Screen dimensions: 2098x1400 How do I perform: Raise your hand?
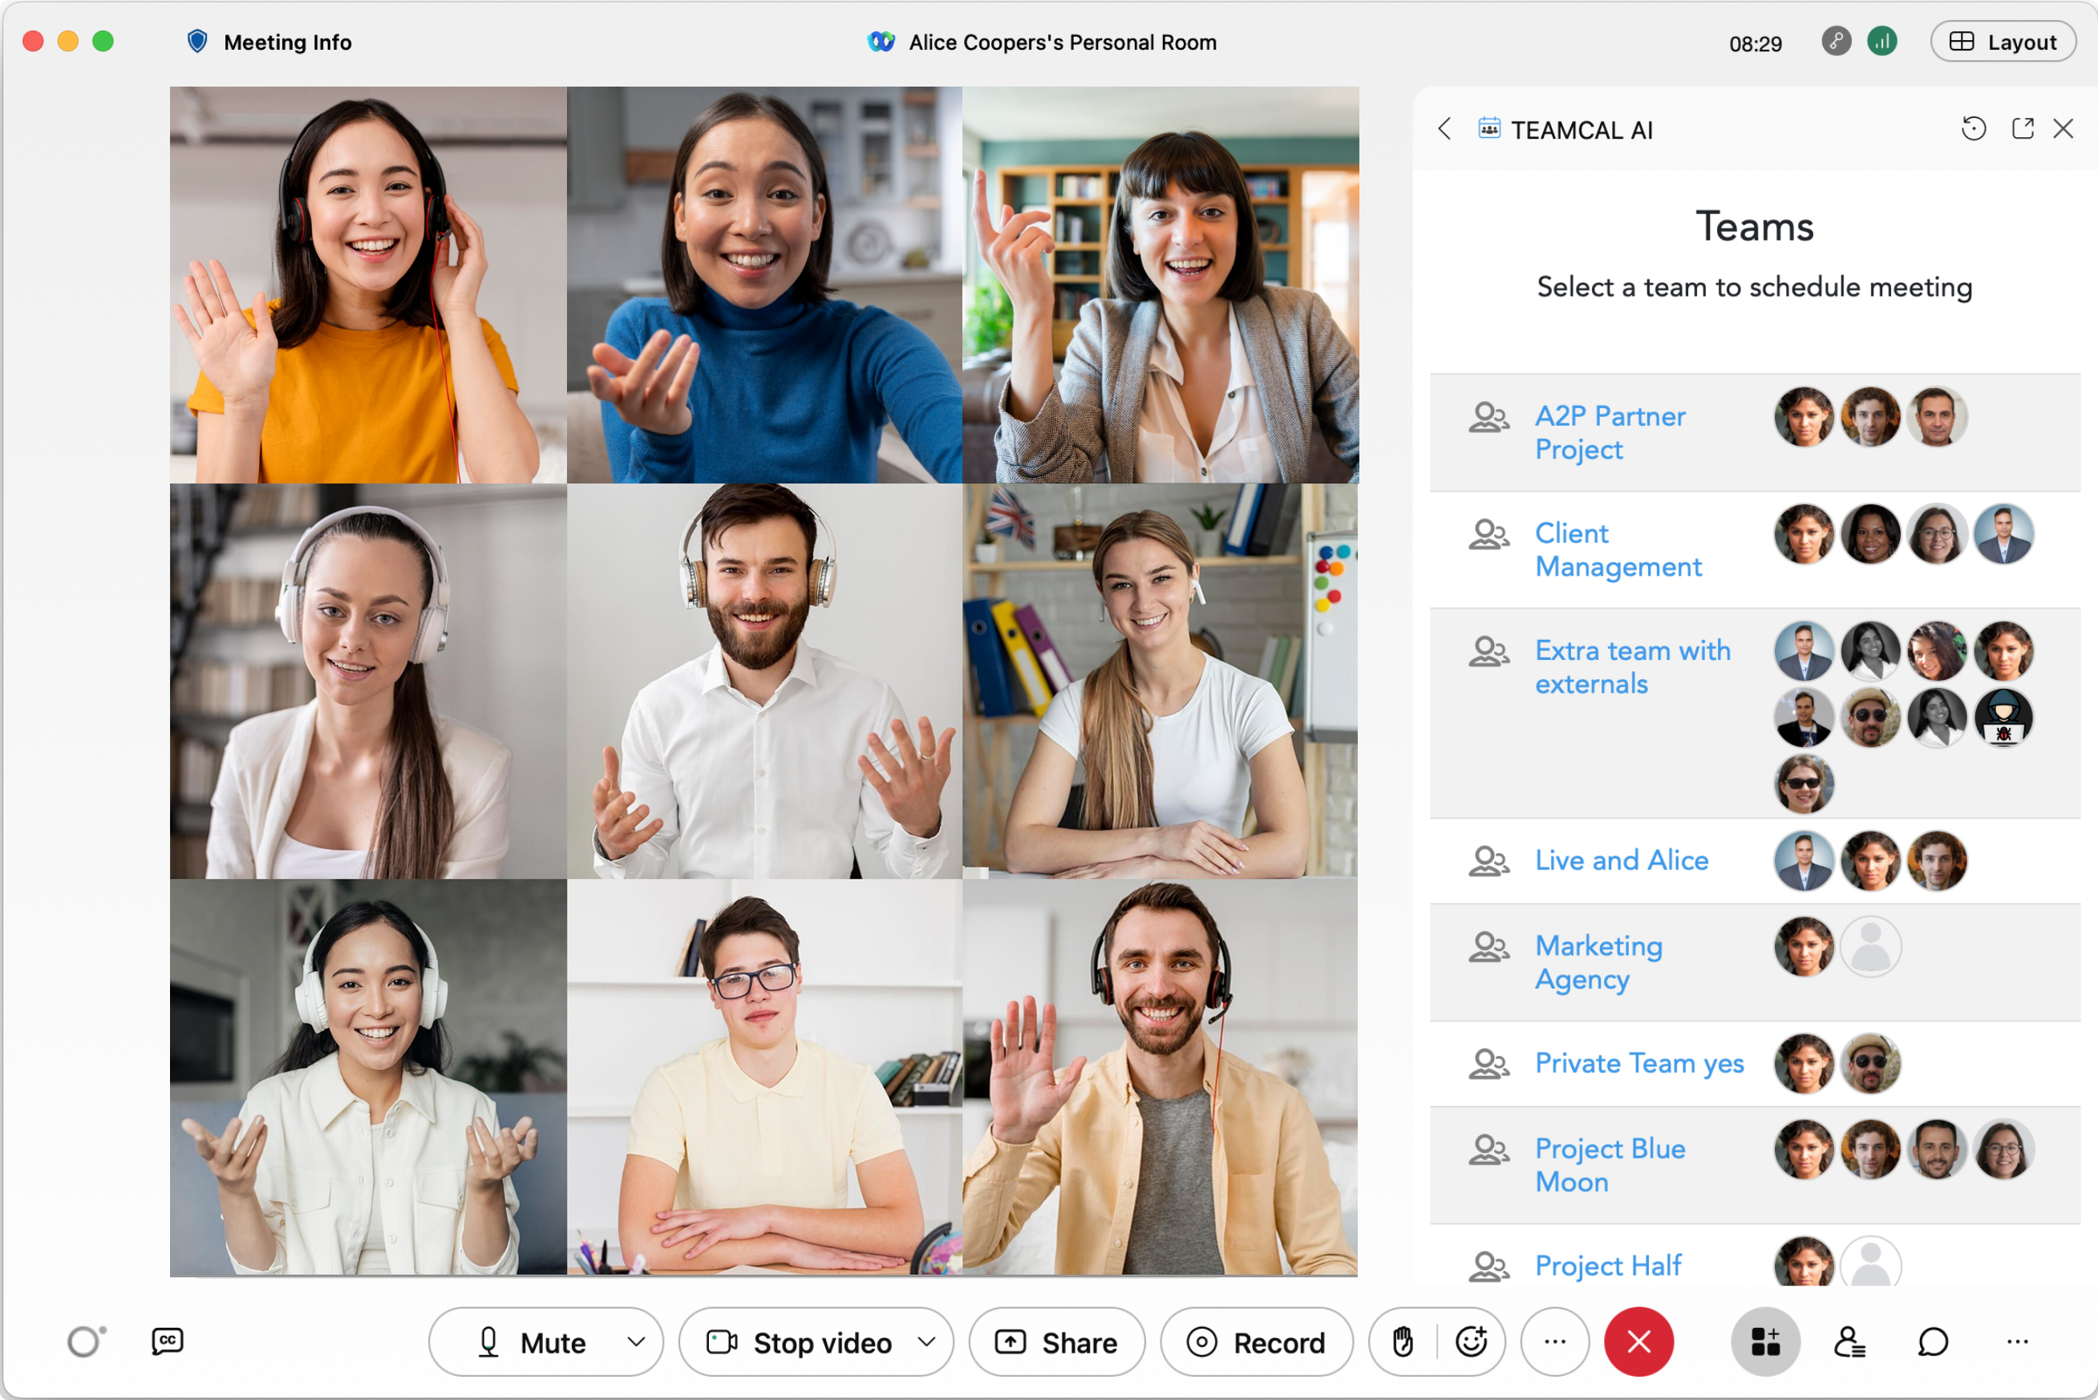(1403, 1342)
